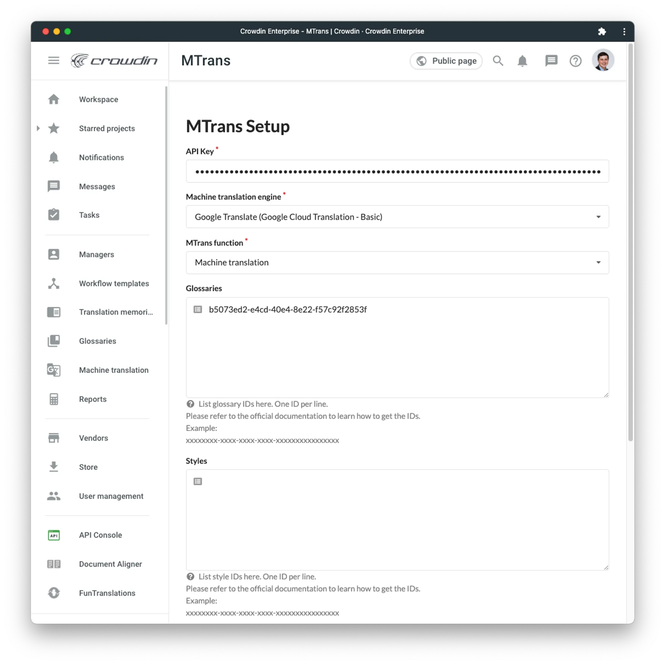Click the Document Aligner icon
Viewport: 665px width, 664px height.
coord(54,564)
